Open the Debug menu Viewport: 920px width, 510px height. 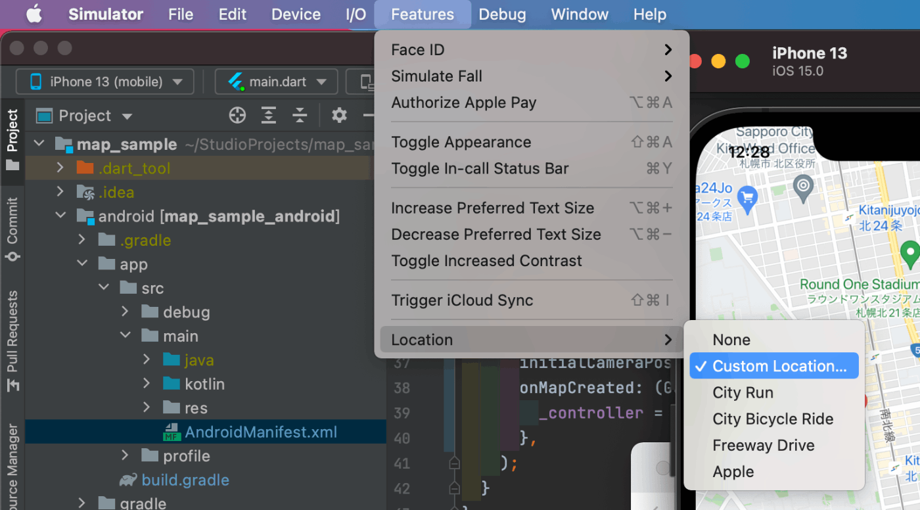point(502,14)
